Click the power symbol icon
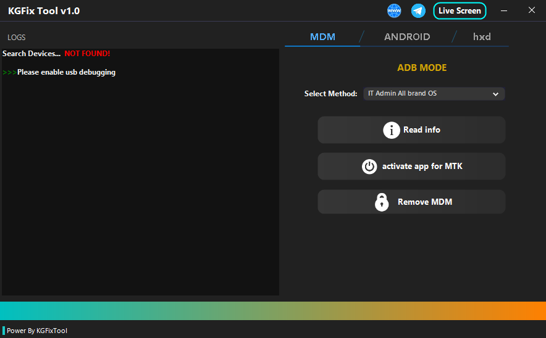546x338 pixels. point(369,167)
